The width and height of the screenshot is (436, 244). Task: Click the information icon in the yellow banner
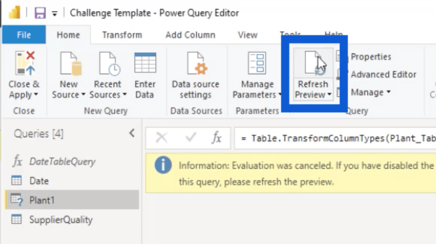[x=163, y=165]
